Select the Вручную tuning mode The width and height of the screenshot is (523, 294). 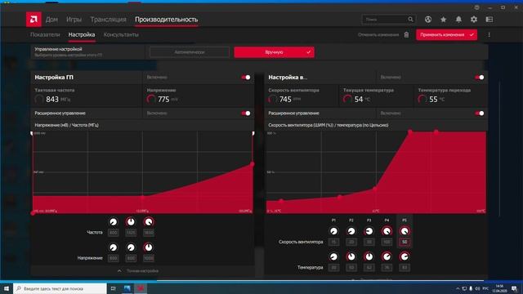tap(275, 52)
